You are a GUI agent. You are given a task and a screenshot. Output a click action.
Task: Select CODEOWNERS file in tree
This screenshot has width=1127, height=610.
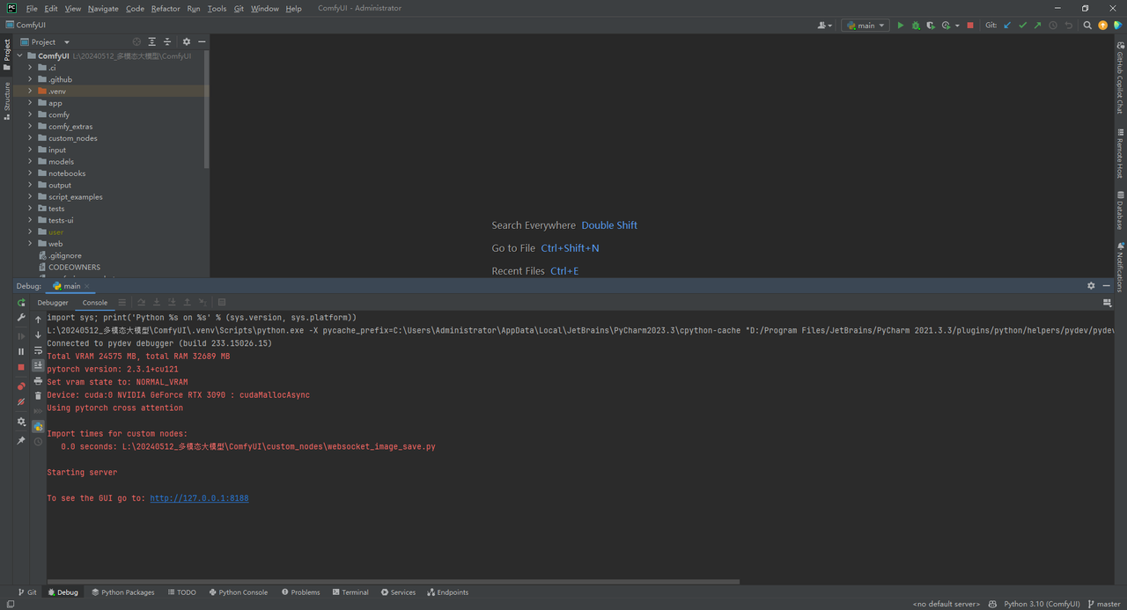click(74, 267)
